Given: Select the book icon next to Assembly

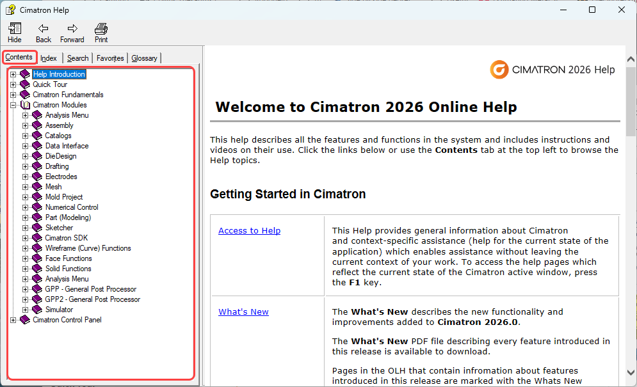Looking at the screenshot, I should pyautogui.click(x=37, y=125).
